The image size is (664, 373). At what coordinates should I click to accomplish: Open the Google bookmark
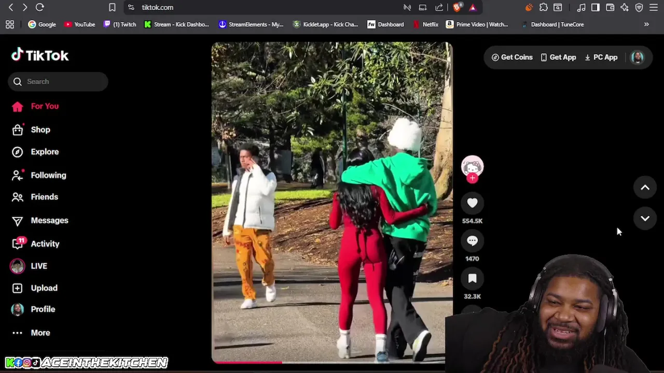[x=42, y=24]
